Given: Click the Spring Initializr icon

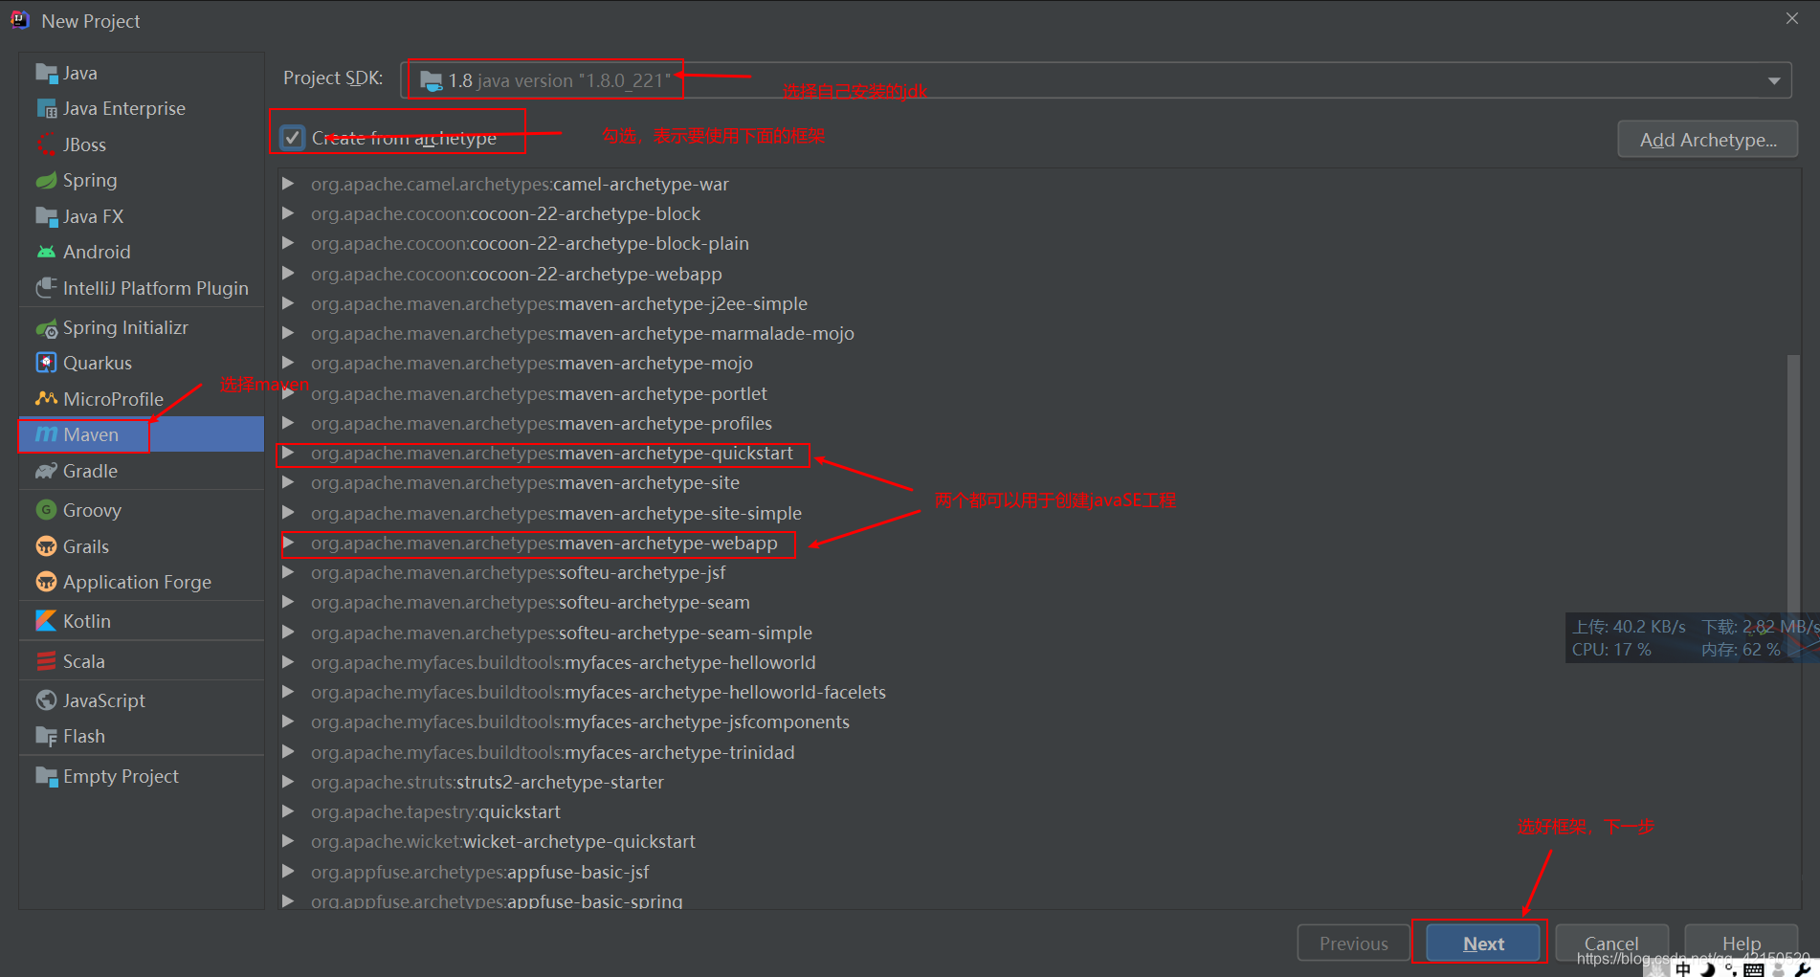Looking at the screenshot, I should [x=46, y=328].
